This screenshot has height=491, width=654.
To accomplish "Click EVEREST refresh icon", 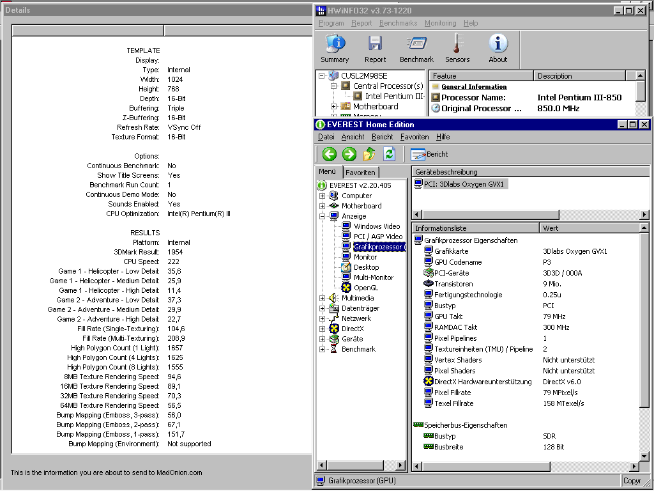I will [389, 154].
